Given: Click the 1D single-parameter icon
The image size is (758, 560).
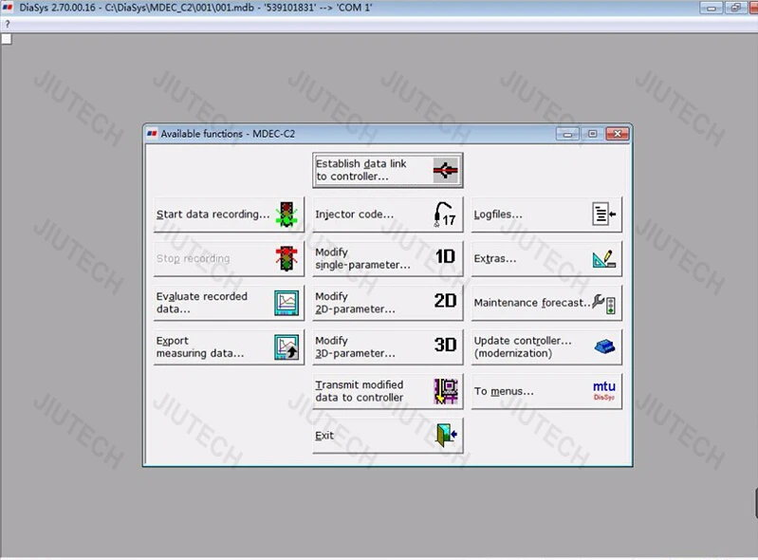Looking at the screenshot, I should [x=445, y=258].
